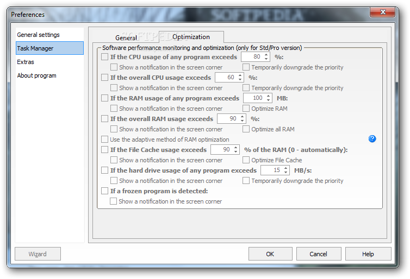Confirm with the OK button
The image size is (410, 279).
270,254
